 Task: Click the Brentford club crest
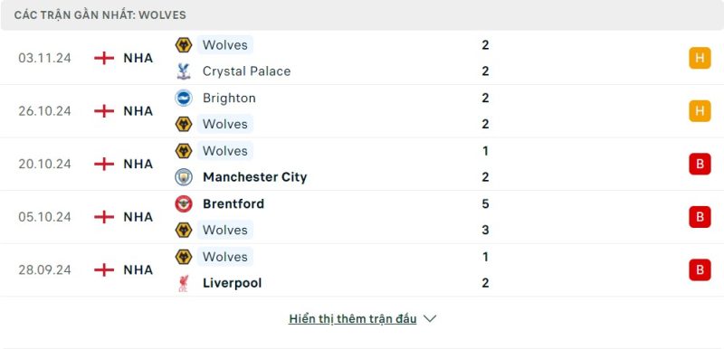click(x=184, y=203)
